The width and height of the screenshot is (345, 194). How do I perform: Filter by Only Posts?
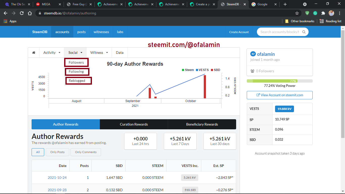(x=57, y=152)
